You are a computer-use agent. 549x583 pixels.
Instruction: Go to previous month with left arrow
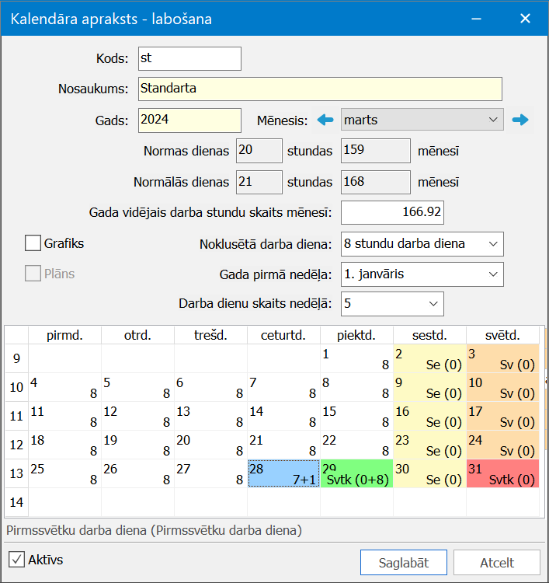[x=325, y=120]
